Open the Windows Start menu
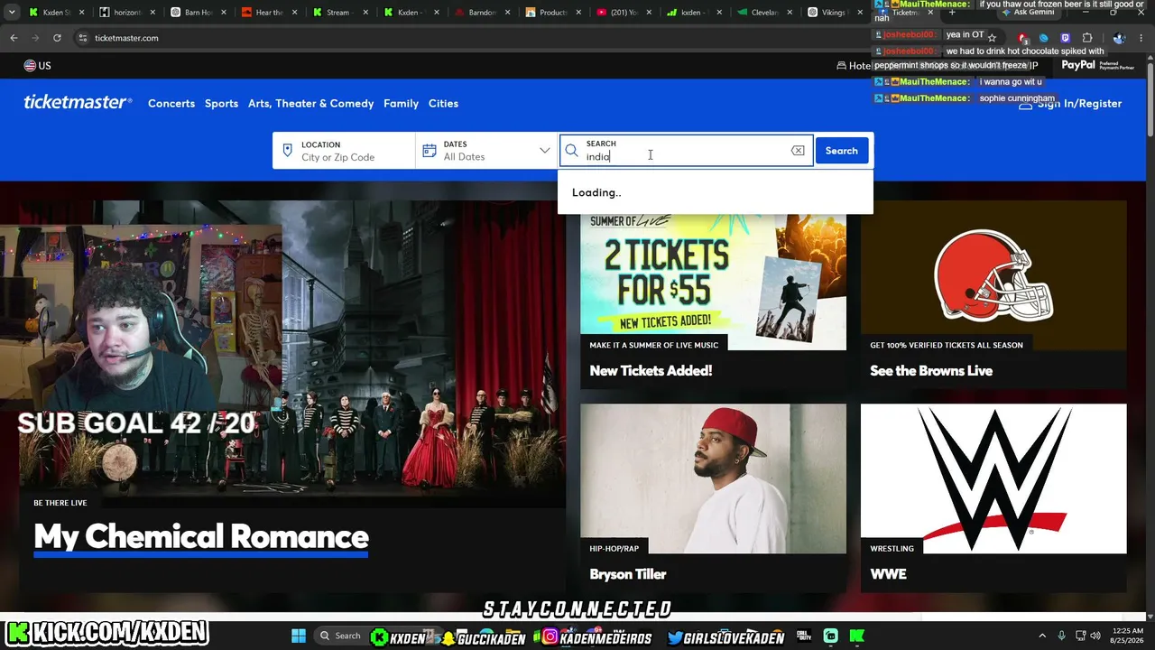 click(299, 636)
